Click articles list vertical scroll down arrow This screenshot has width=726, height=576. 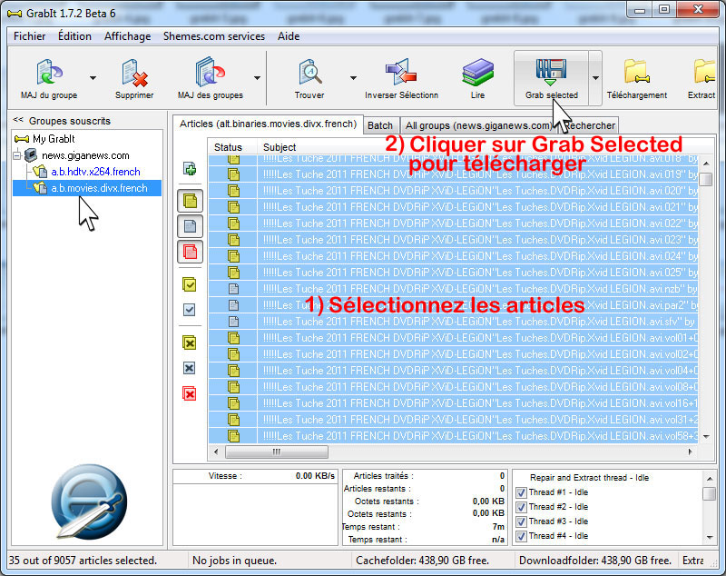pos(706,436)
